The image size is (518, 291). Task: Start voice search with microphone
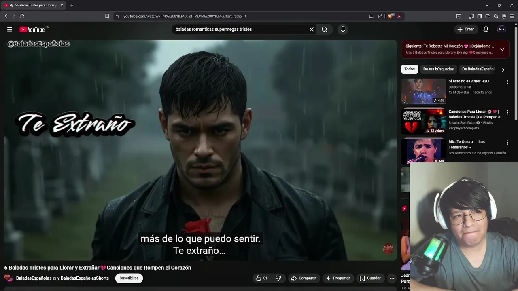pos(343,29)
